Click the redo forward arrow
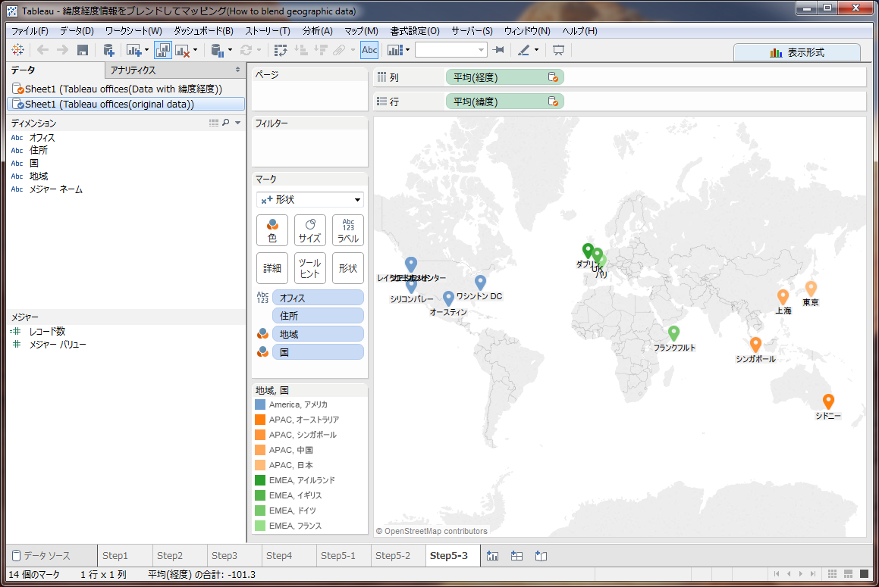The width and height of the screenshot is (879, 587). click(x=62, y=50)
